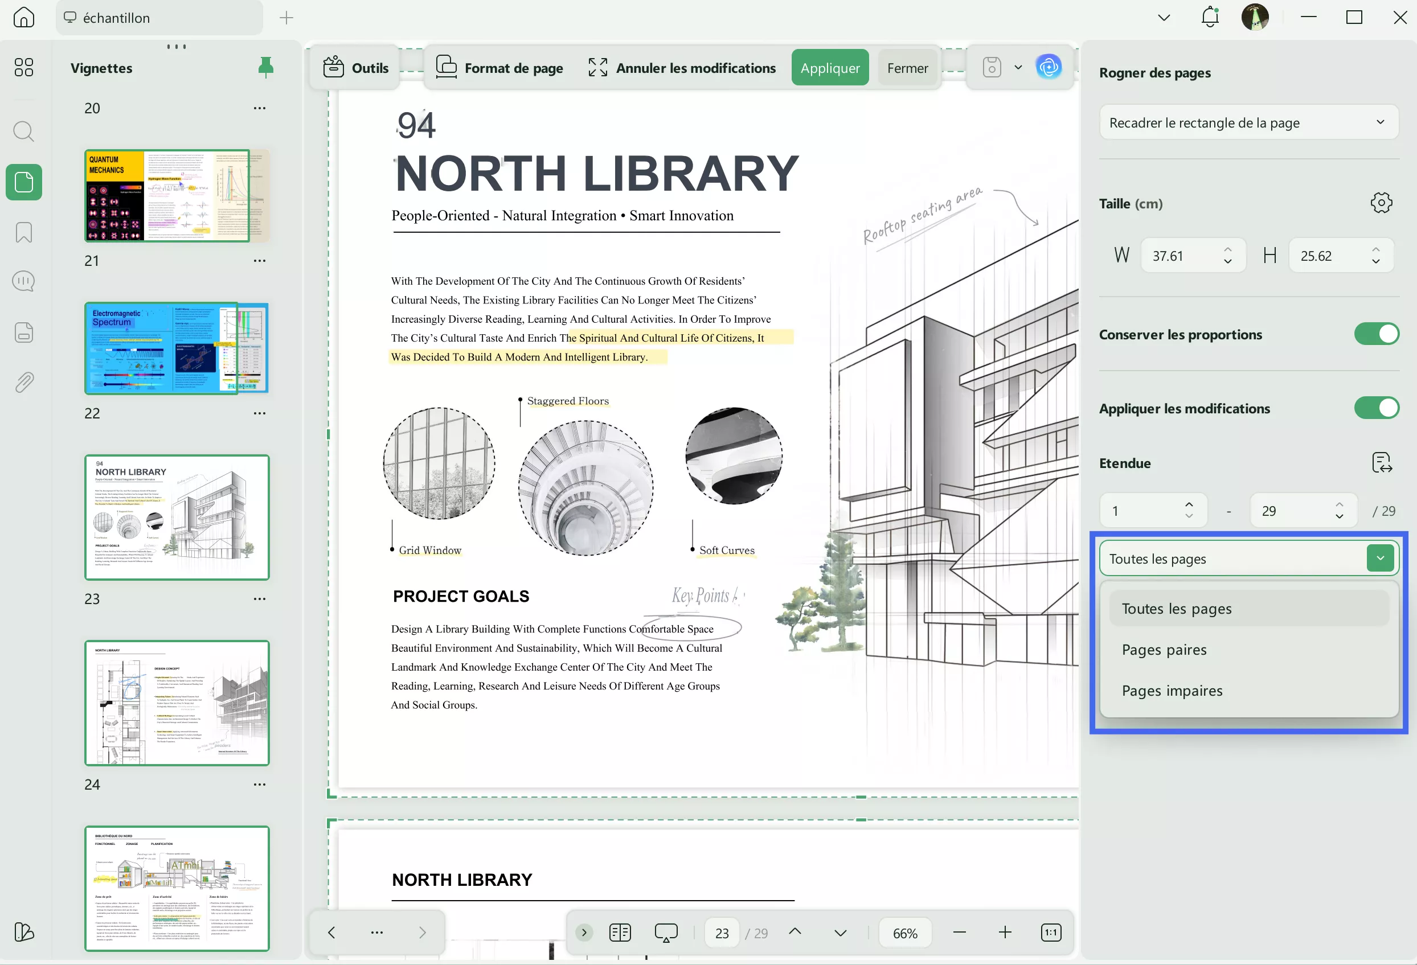Open the attachments paperclip panel

click(24, 382)
